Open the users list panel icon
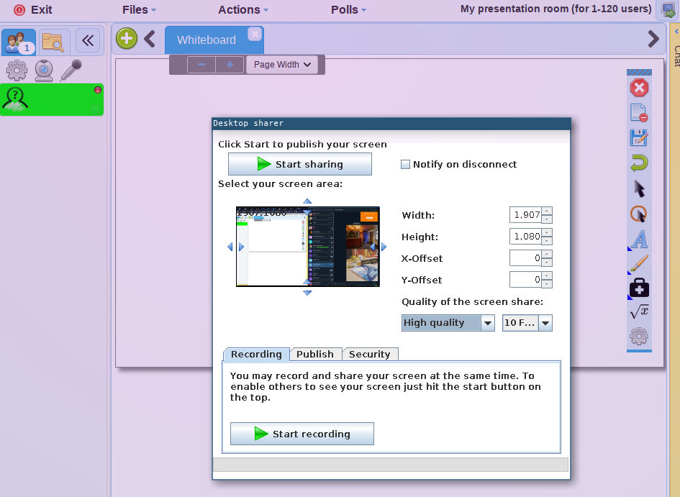680x497 pixels. point(19,42)
